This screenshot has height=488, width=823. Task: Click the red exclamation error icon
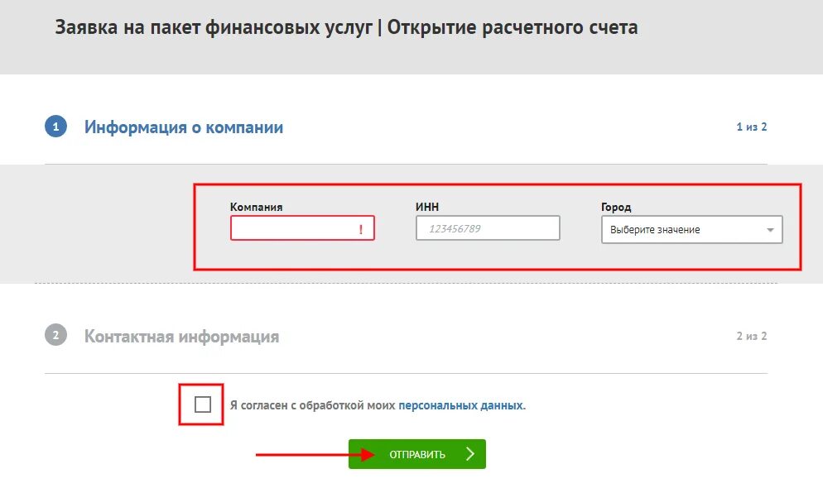tap(361, 229)
